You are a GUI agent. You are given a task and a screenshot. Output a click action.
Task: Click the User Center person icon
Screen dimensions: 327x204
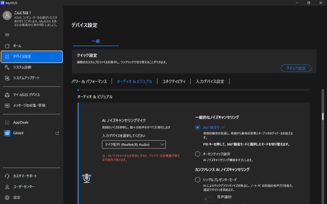click(x=7, y=187)
